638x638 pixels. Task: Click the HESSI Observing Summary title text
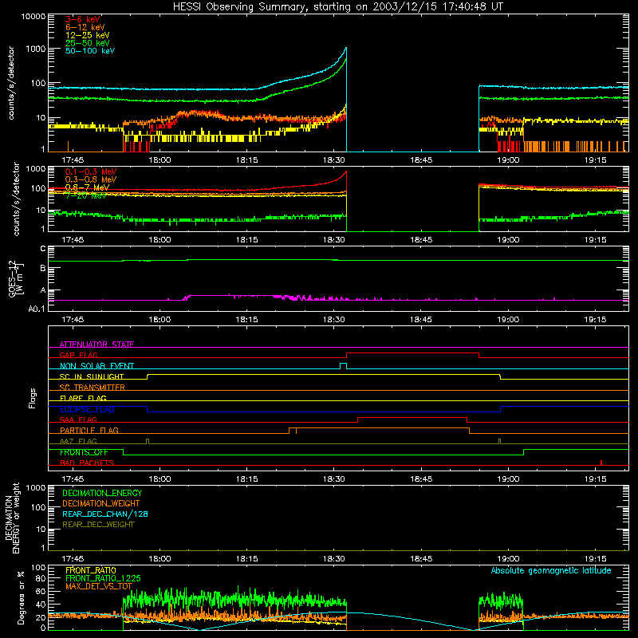pyautogui.click(x=338, y=6)
